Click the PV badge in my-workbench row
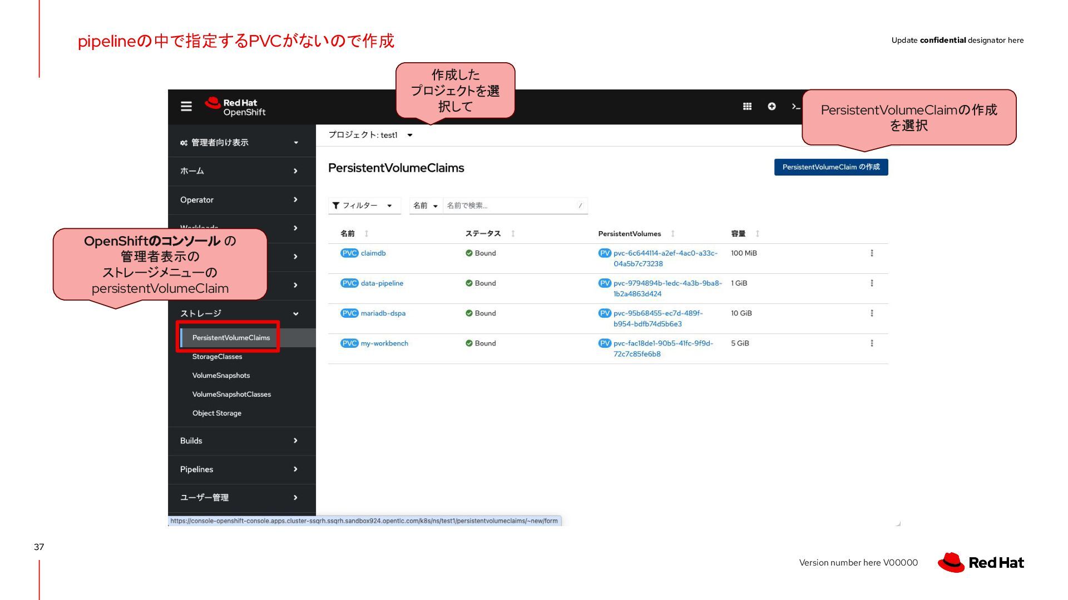Screen dimensions: 1068x600 tap(605, 343)
